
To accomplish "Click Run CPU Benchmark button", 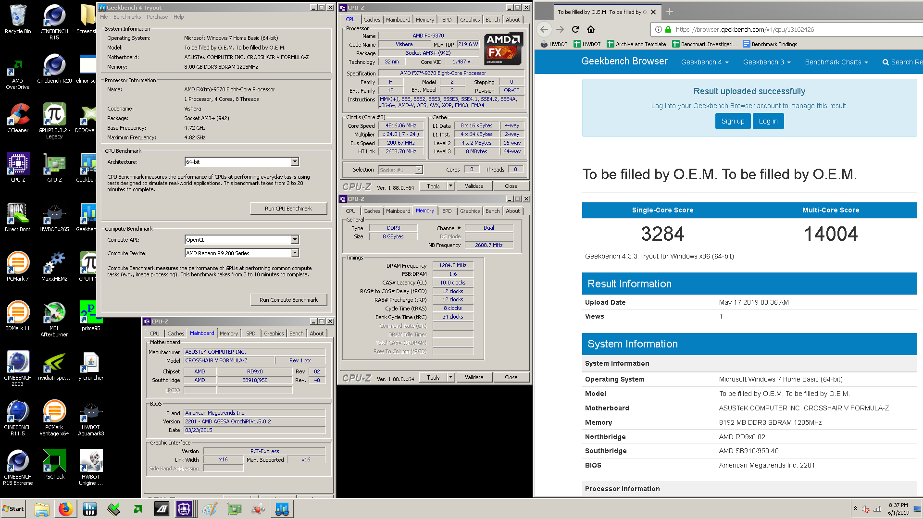I will tap(288, 209).
